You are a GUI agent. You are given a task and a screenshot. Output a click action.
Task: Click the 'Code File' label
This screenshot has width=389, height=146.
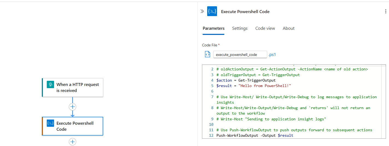tap(210, 45)
